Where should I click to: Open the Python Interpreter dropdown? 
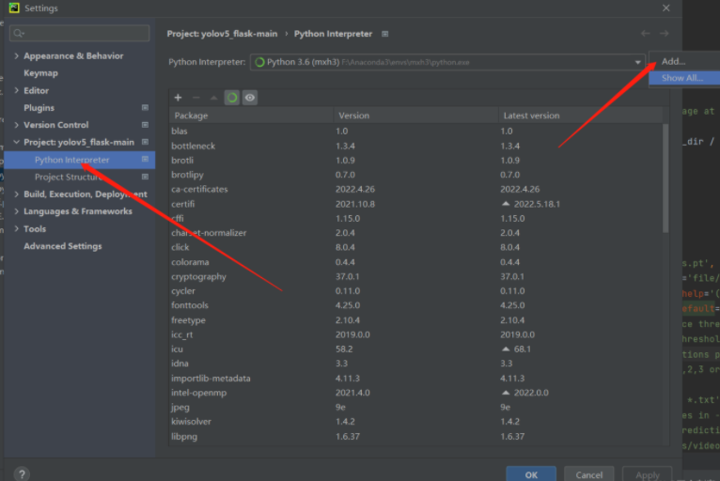coord(638,62)
